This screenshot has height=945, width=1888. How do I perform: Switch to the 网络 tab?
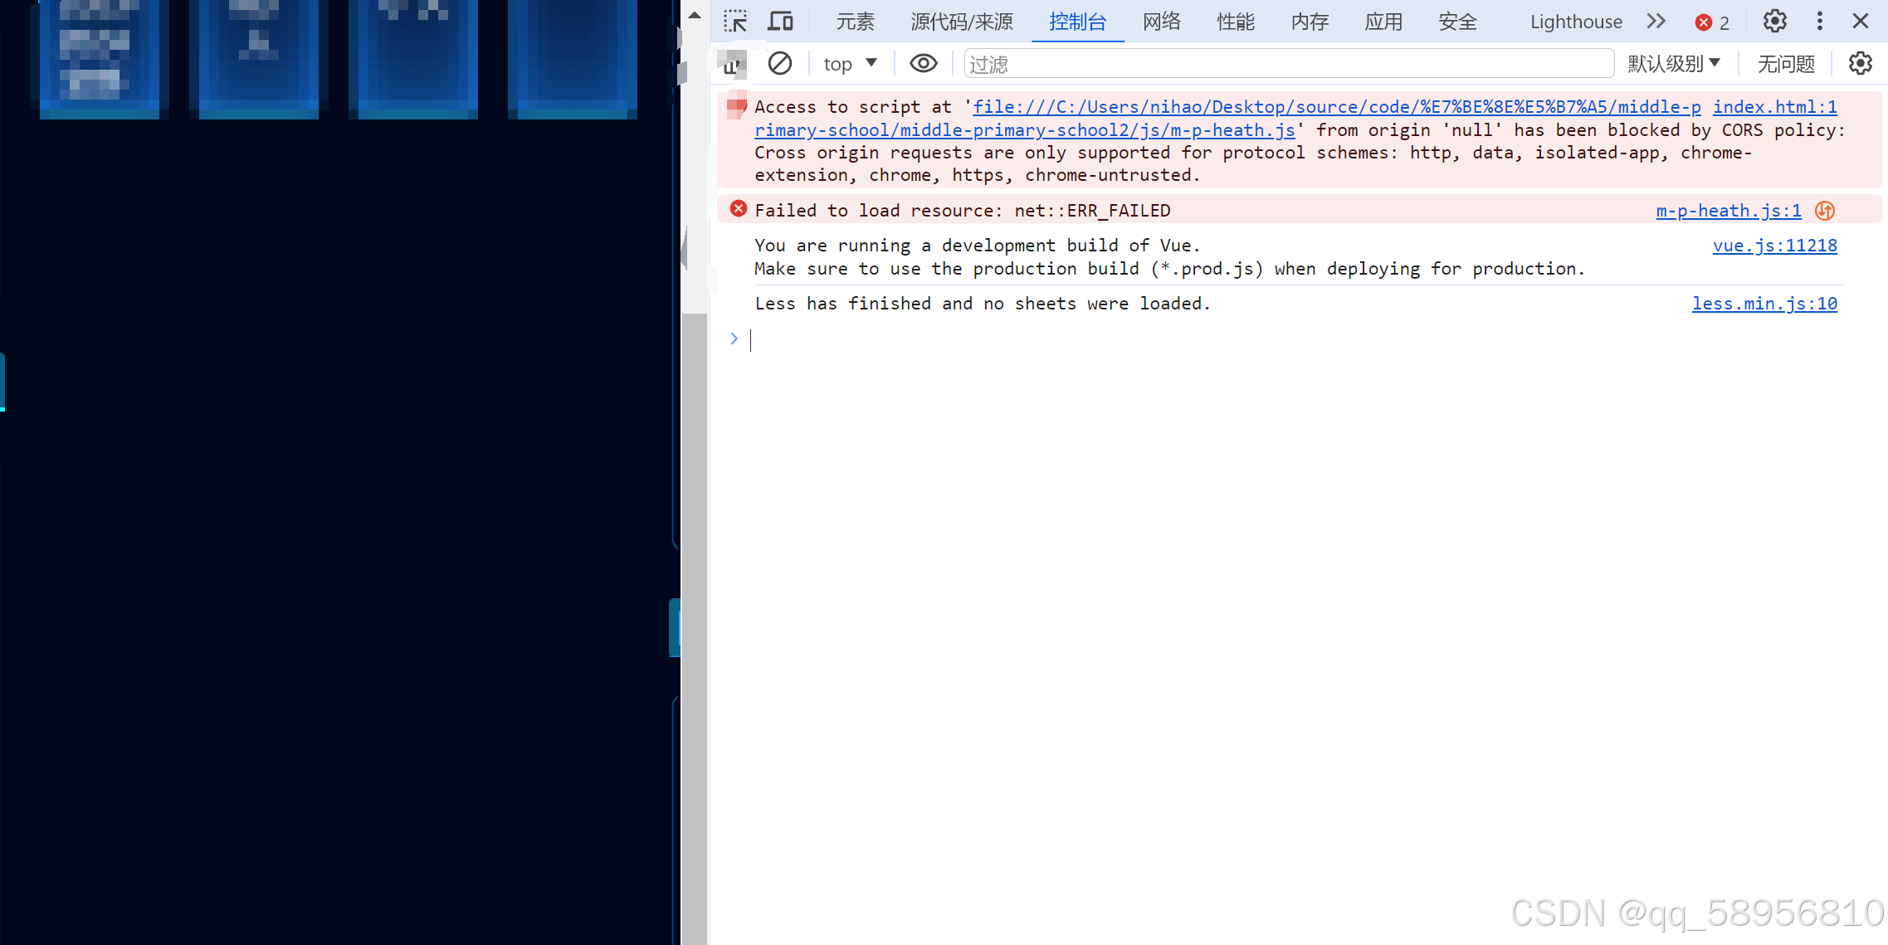point(1161,22)
